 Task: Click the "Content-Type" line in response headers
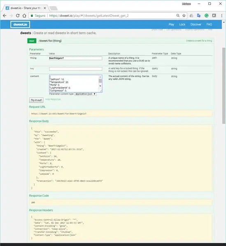click(55, 235)
